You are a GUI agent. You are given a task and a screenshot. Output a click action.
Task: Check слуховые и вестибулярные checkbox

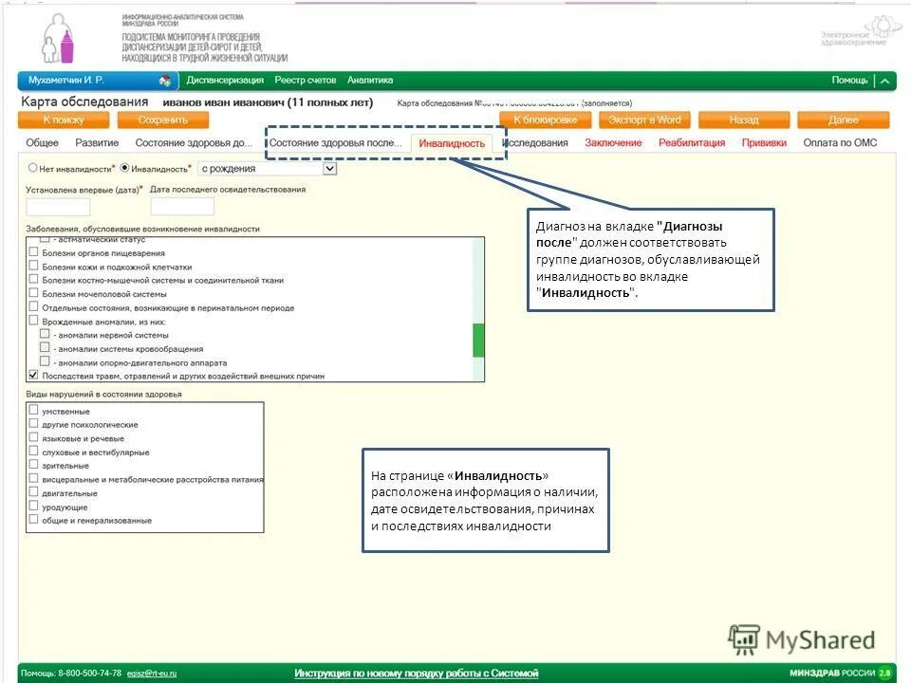click(x=34, y=452)
